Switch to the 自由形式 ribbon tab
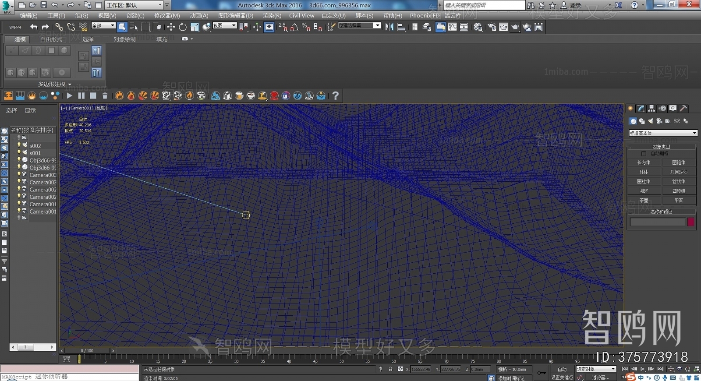Viewport: 701px width, 381px height. click(51, 39)
